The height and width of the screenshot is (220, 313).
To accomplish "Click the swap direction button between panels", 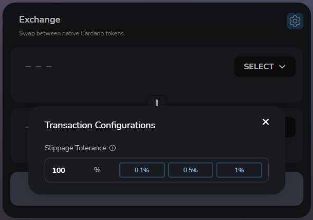I will pyautogui.click(x=157, y=101).
